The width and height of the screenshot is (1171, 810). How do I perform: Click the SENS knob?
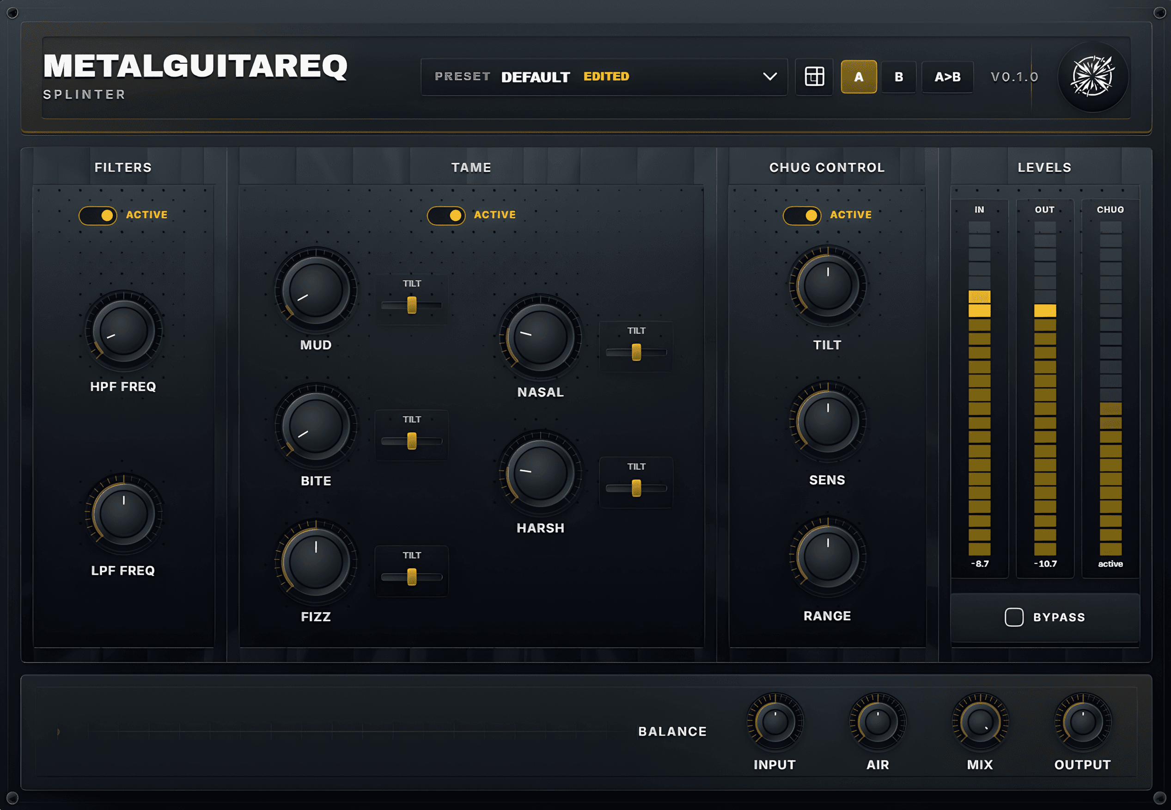pyautogui.click(x=827, y=422)
